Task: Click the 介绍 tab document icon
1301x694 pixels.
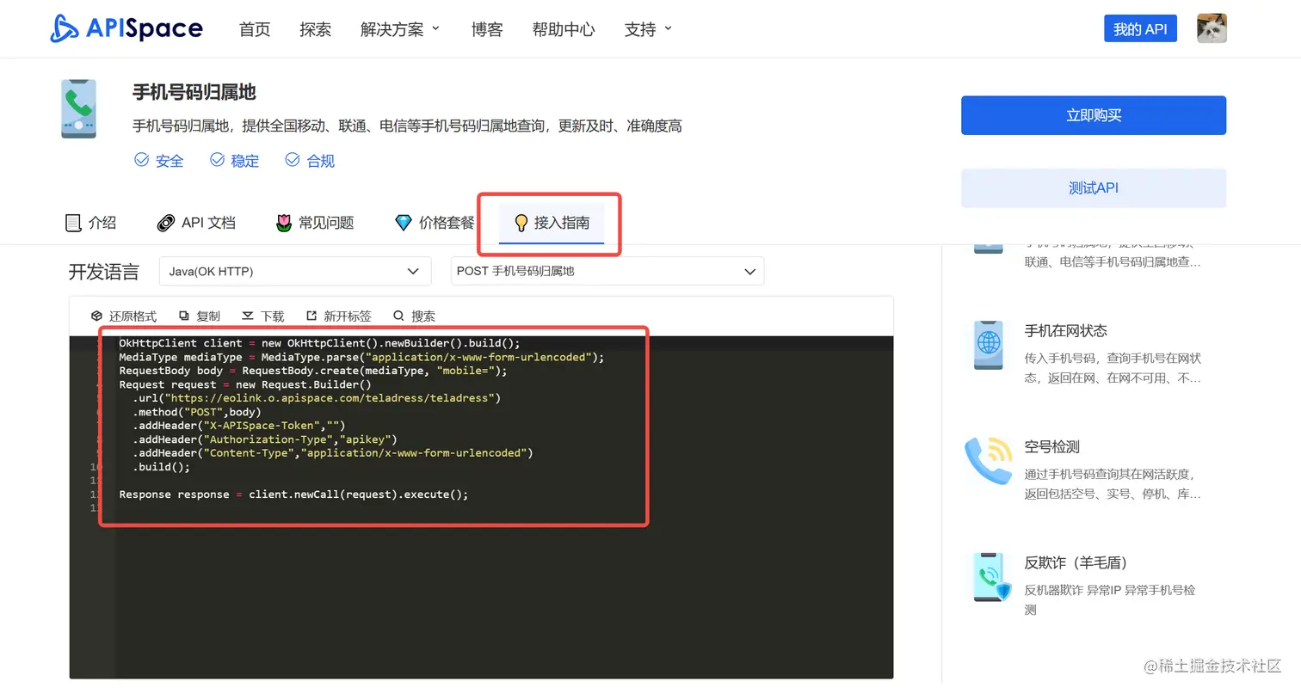Action: coord(73,223)
